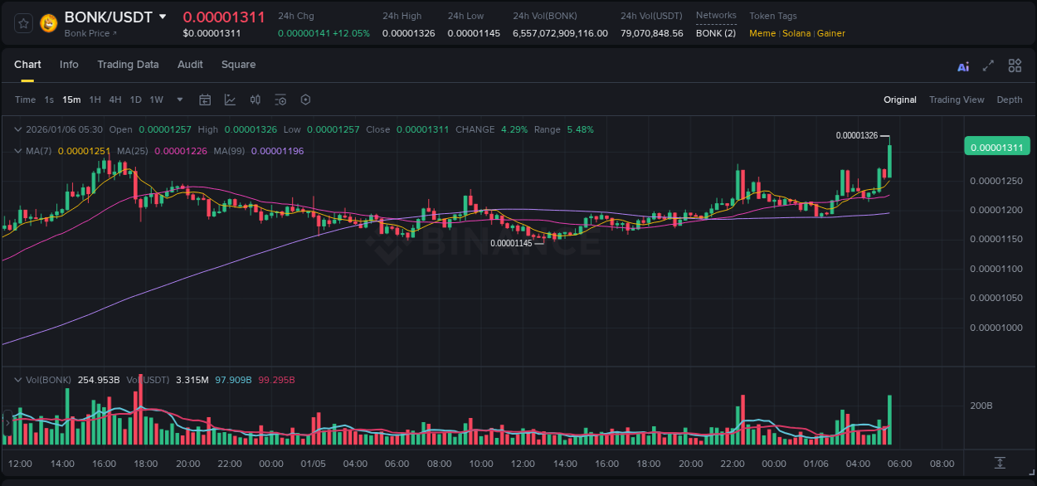The height and width of the screenshot is (486, 1037).
Task: Open the chart settings hexagon icon
Action: pyautogui.click(x=305, y=100)
